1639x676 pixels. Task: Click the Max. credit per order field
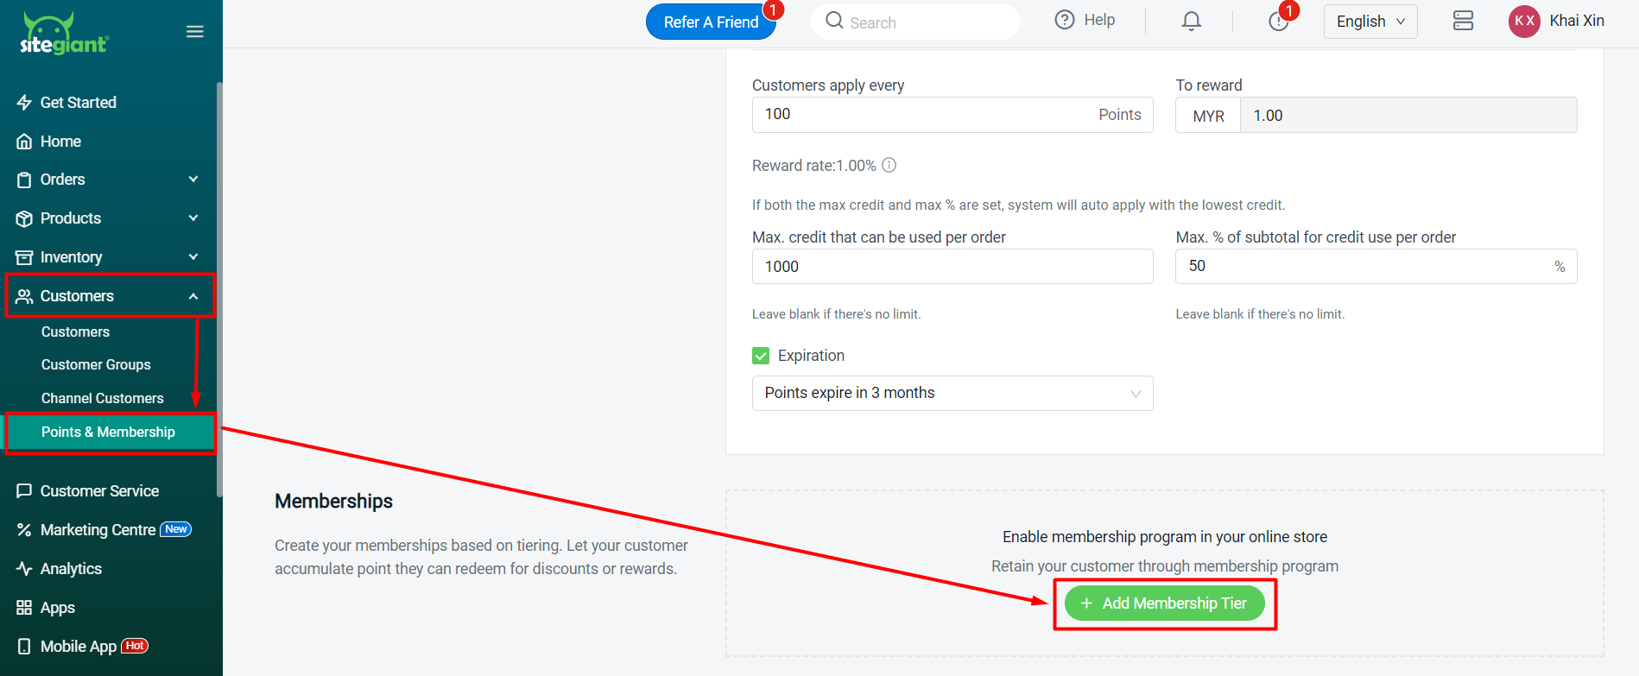pyautogui.click(x=952, y=267)
